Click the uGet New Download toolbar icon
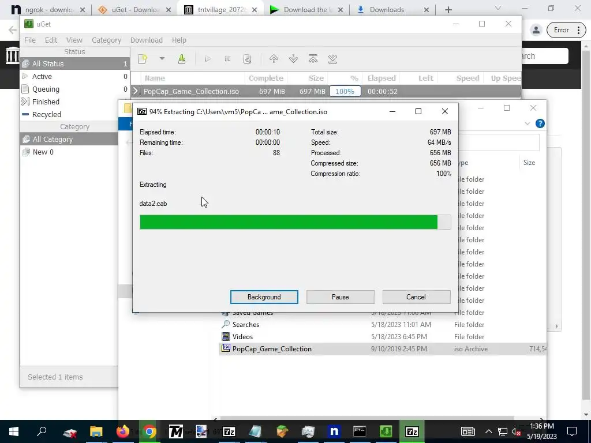This screenshot has height=443, width=591. [x=143, y=59]
